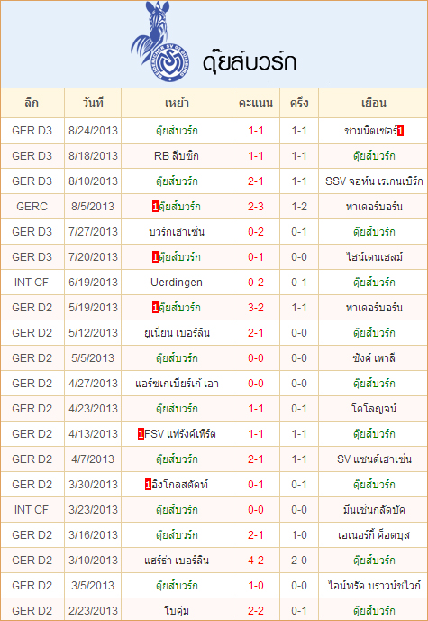Image resolution: width=428 pixels, height=621 pixels.
Task: Click the ไอน์ทรัค บราวน์ชไวก์ away team
Action: tap(374, 586)
